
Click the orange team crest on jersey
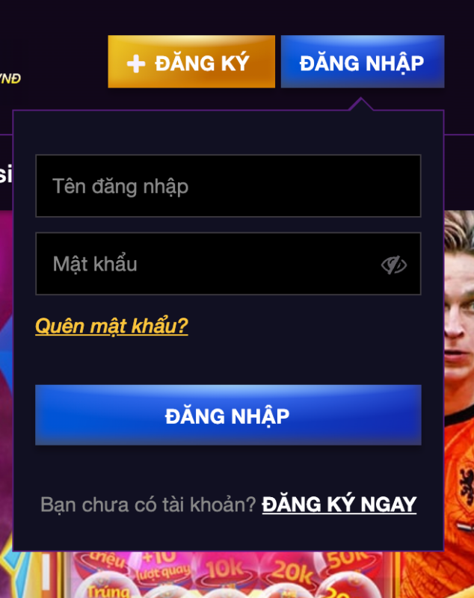(466, 484)
